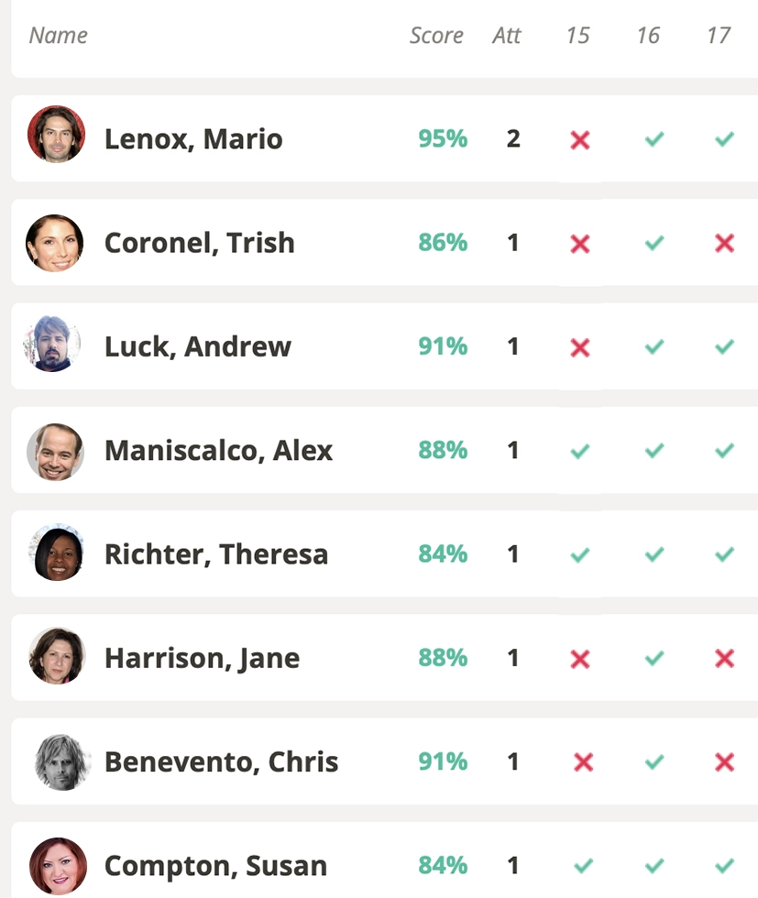Click Andrew Luck's 91% score
The height and width of the screenshot is (898, 758).
pos(443,346)
